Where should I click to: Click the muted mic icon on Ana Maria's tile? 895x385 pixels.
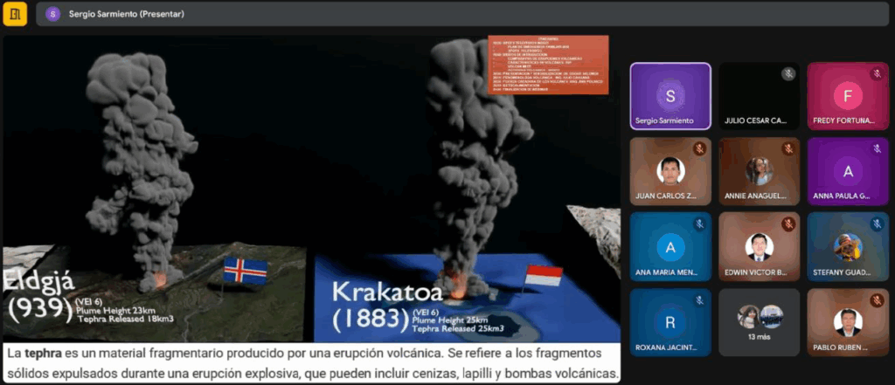tap(699, 224)
